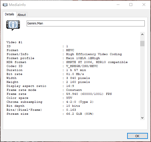Click the 81.0 Mb/s bit rate value
151x142 pixels.
(x=75, y=74)
